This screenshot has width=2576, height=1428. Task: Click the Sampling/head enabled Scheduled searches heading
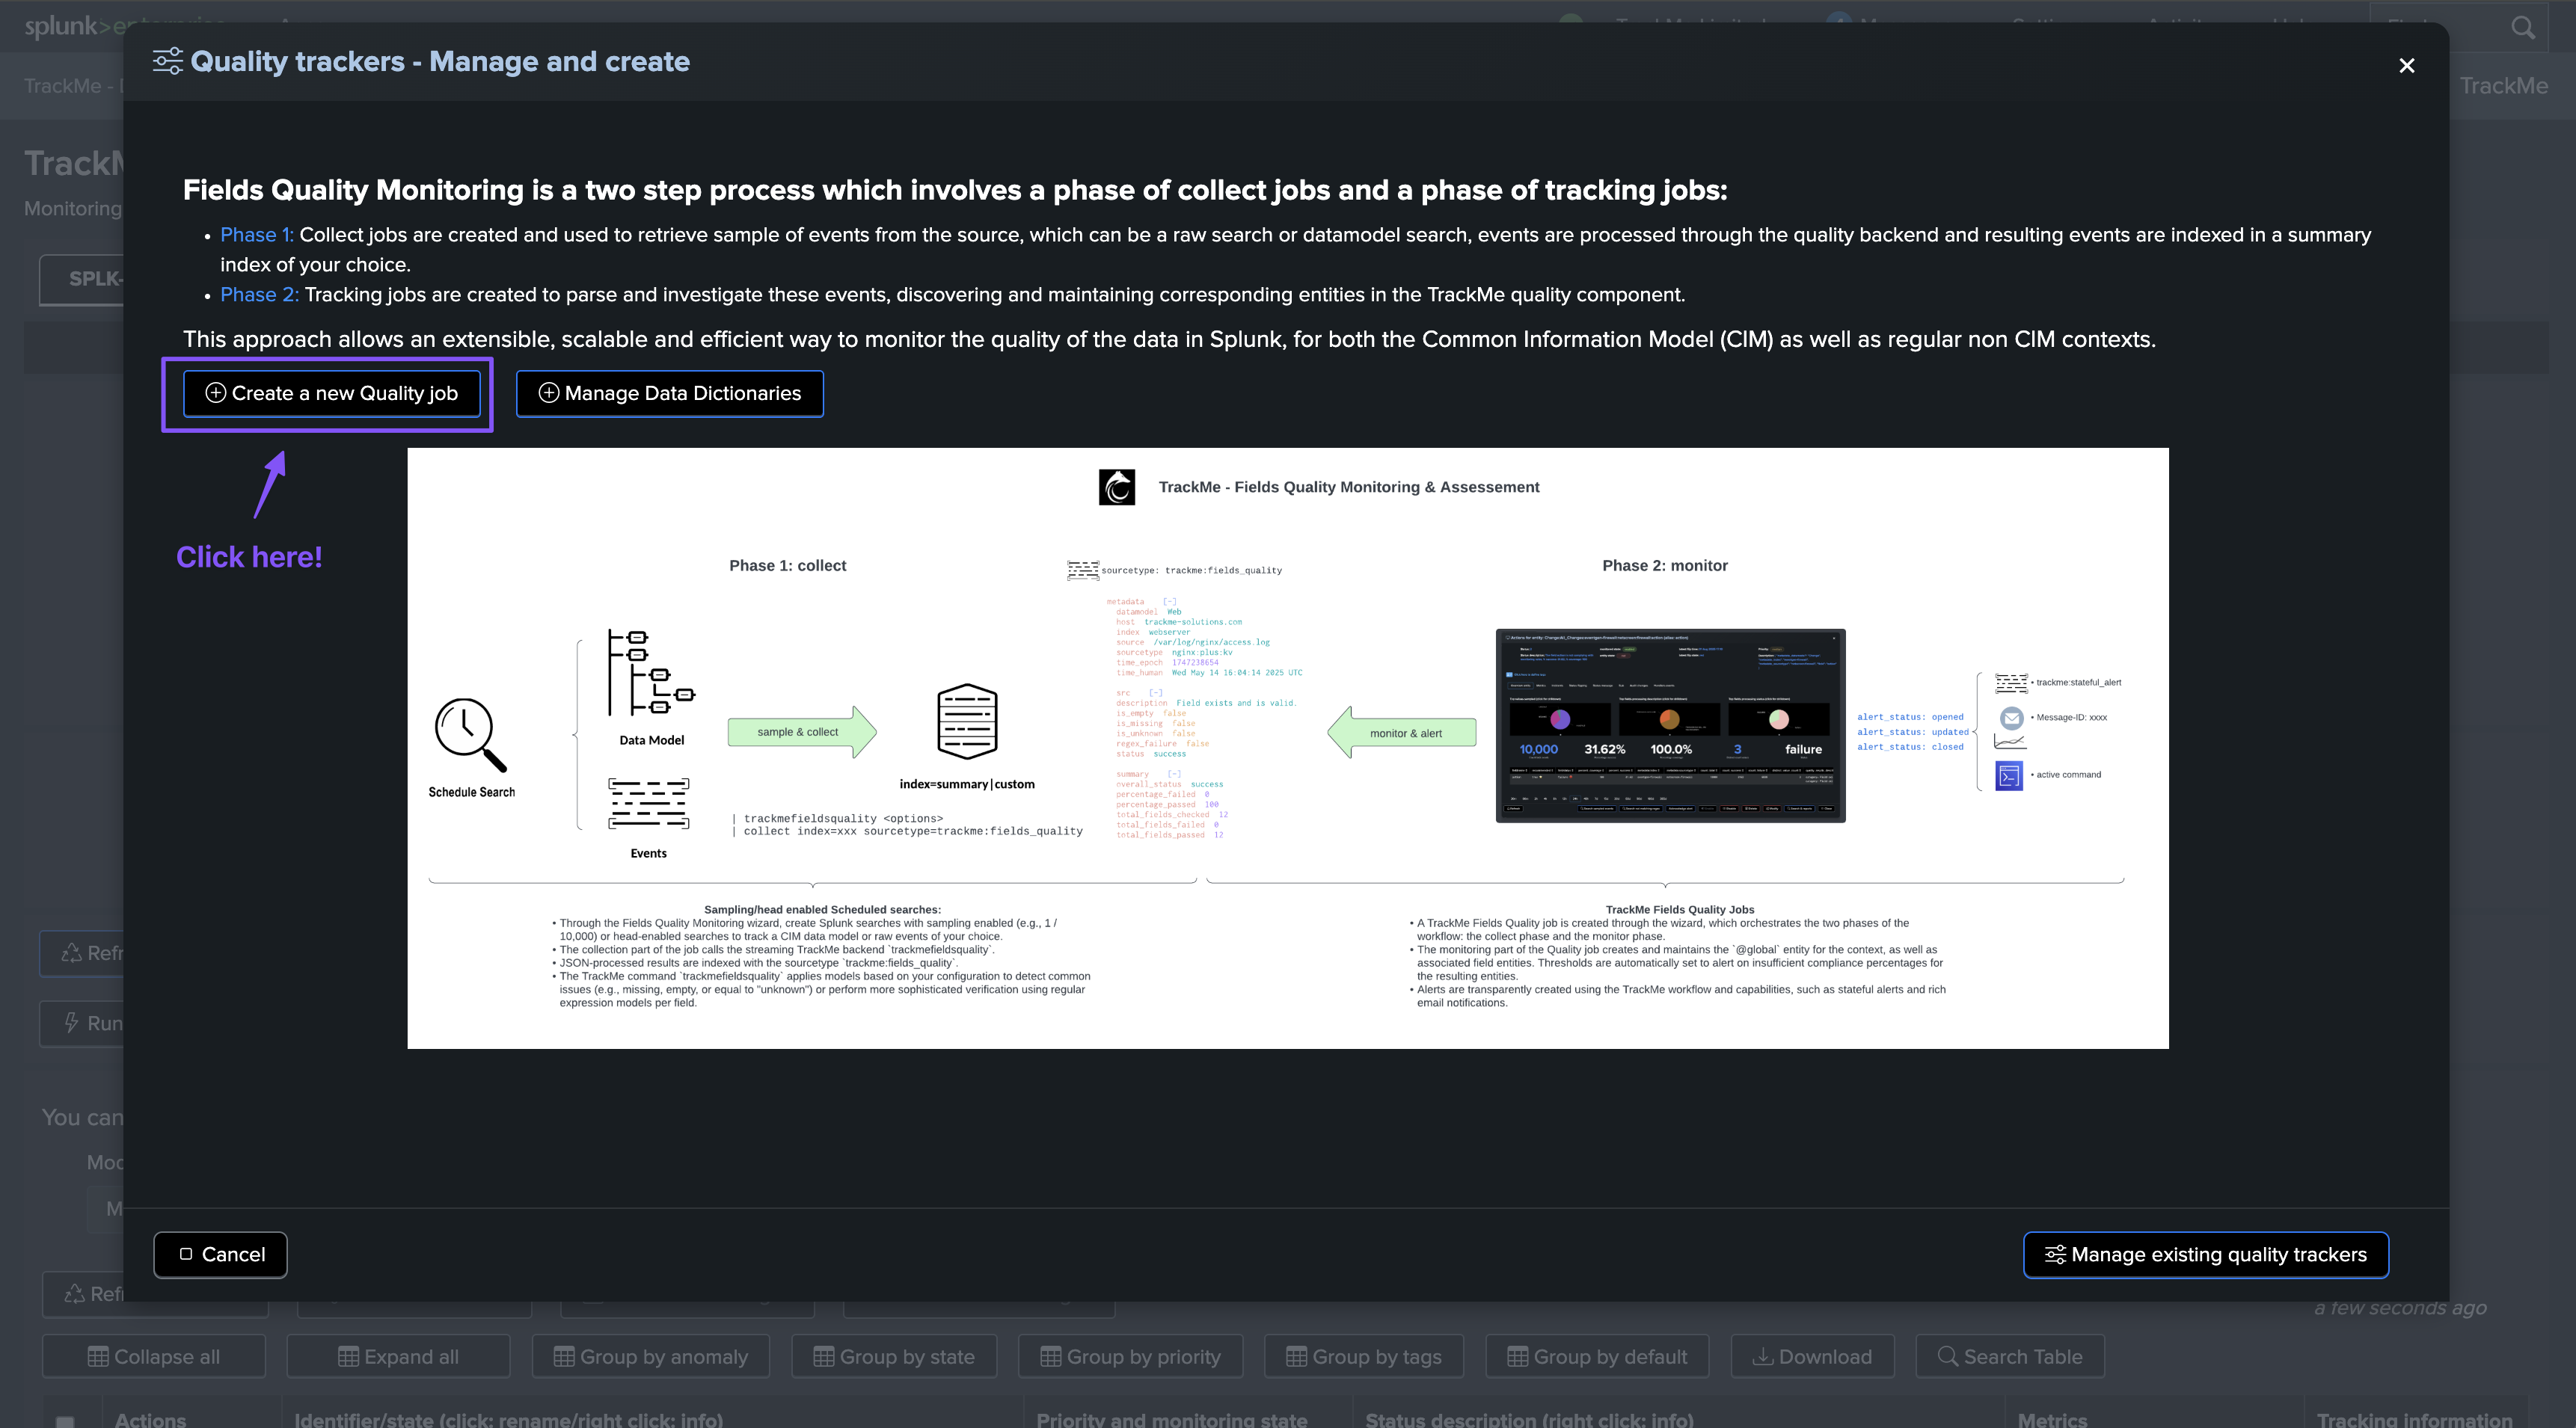point(822,909)
